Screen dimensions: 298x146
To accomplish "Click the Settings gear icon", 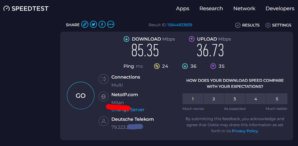I will (x=268, y=25).
